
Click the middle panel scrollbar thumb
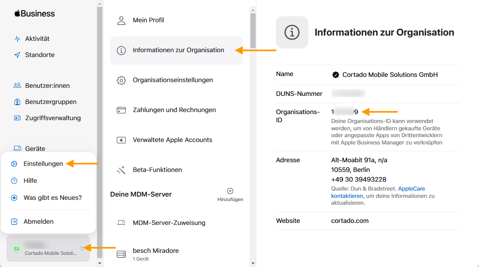click(253, 31)
